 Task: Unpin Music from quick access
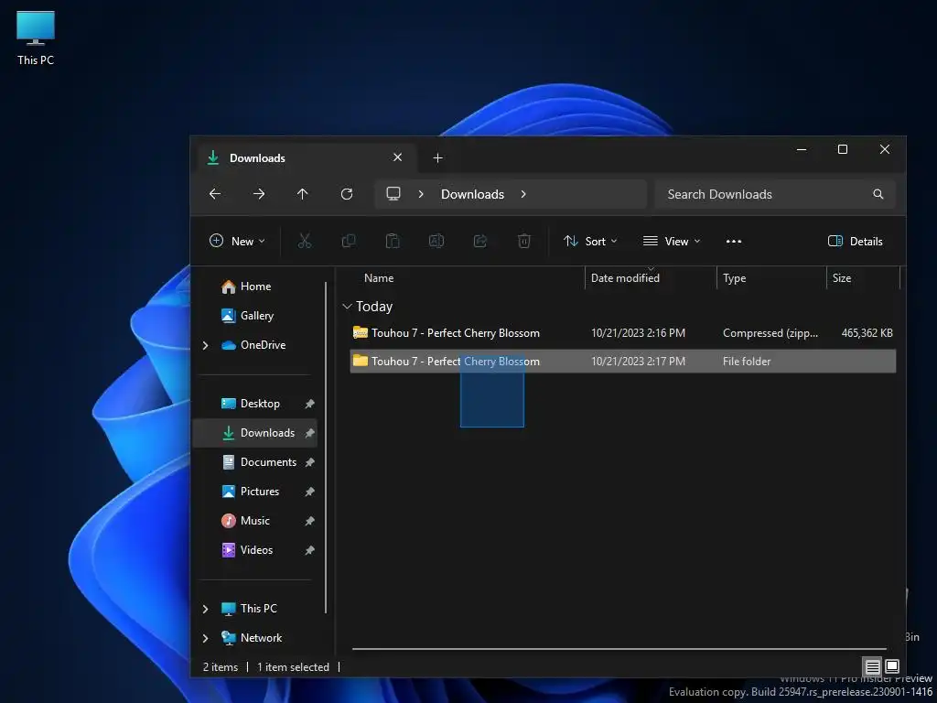309,521
